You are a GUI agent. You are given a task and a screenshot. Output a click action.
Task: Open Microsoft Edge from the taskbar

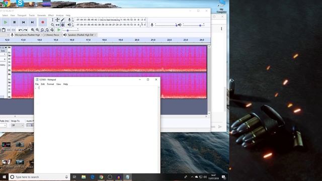pyautogui.click(x=93, y=177)
